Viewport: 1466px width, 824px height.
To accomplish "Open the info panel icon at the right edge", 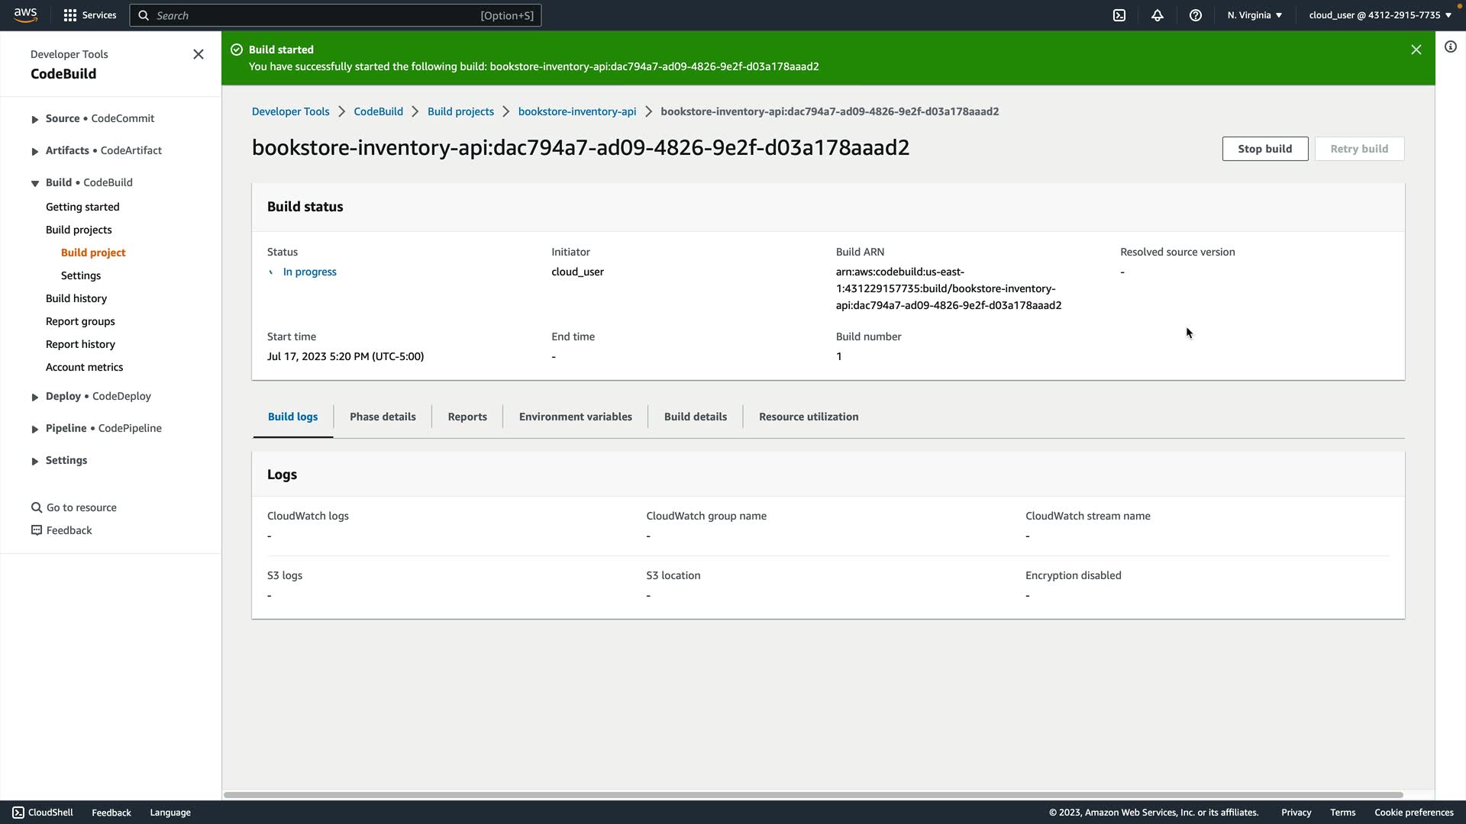I will (1451, 47).
